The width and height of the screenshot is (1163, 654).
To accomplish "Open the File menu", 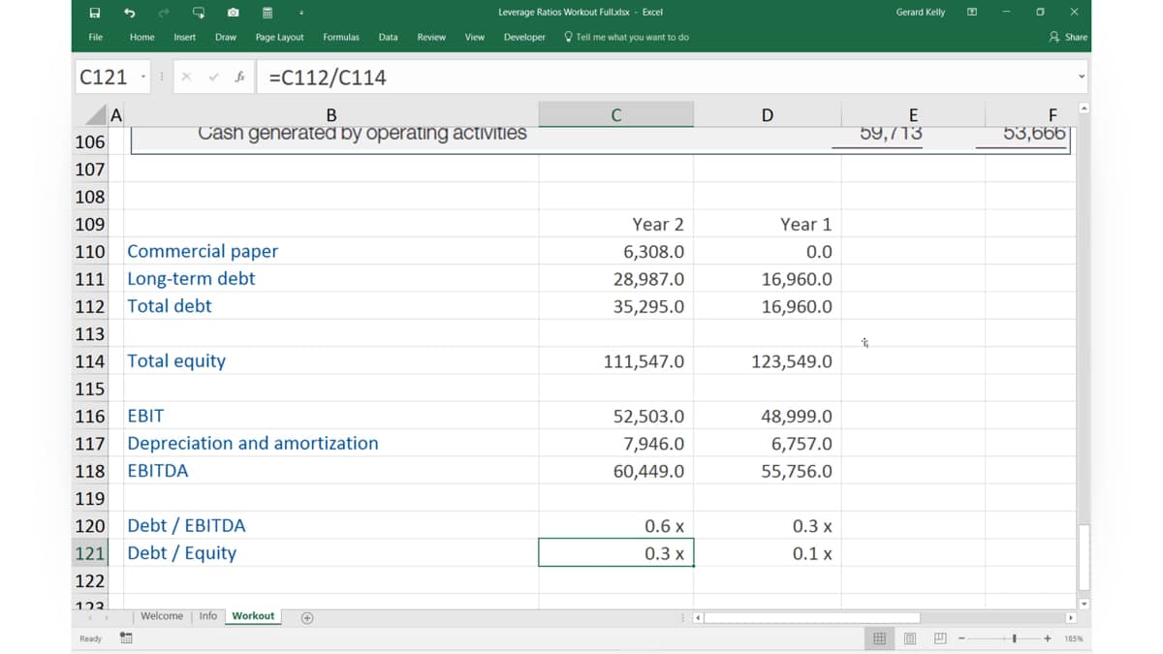I will [96, 37].
